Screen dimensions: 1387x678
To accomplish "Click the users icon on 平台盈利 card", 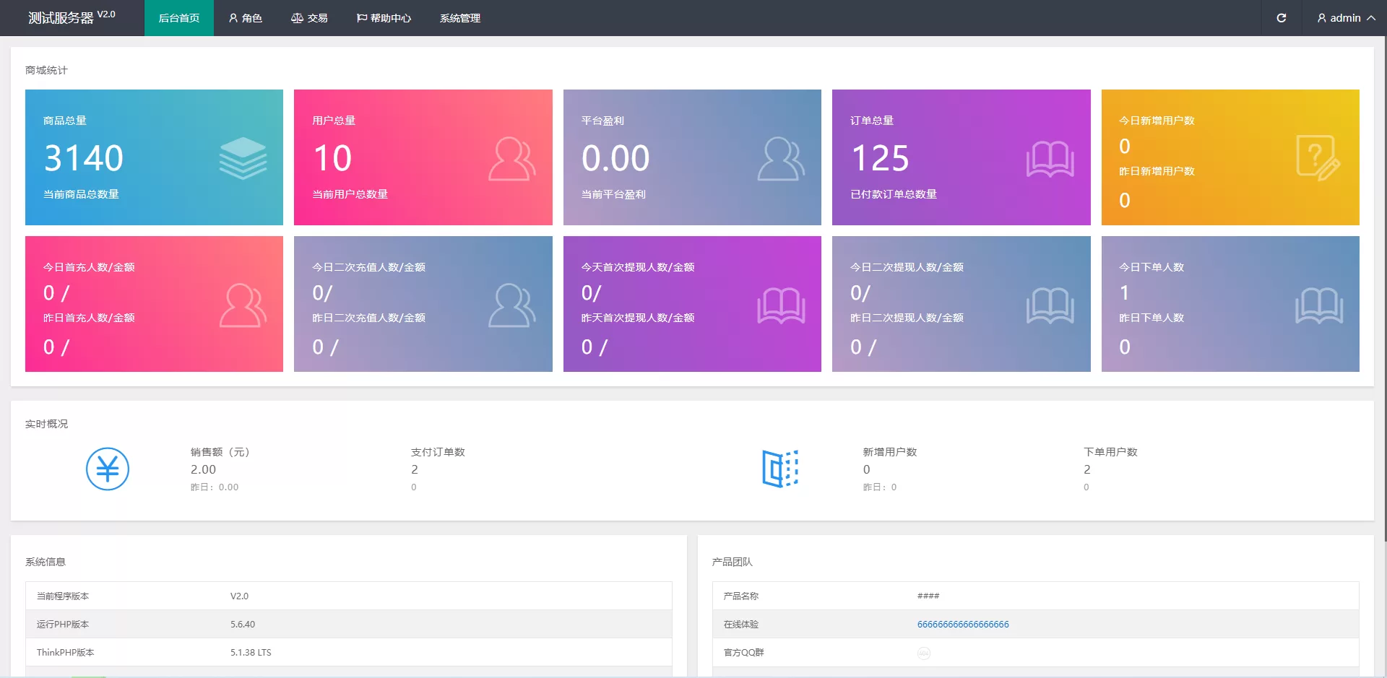I will point(781,159).
